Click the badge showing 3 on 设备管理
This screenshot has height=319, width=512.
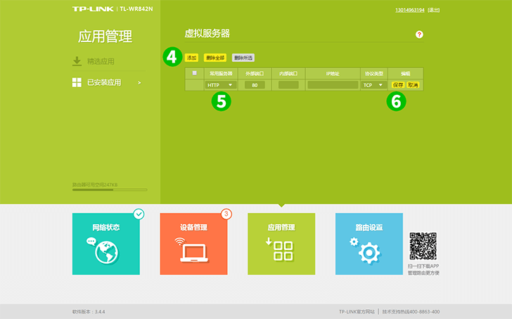(226, 214)
